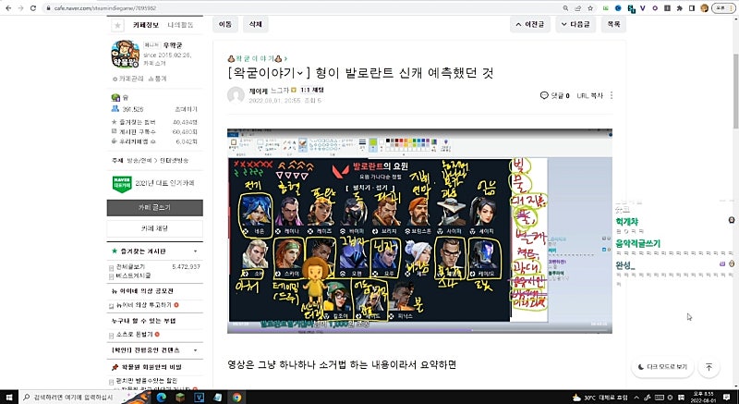Open 스스로 돈벌기 board
This screenshot has height=404, width=739.
134,335
